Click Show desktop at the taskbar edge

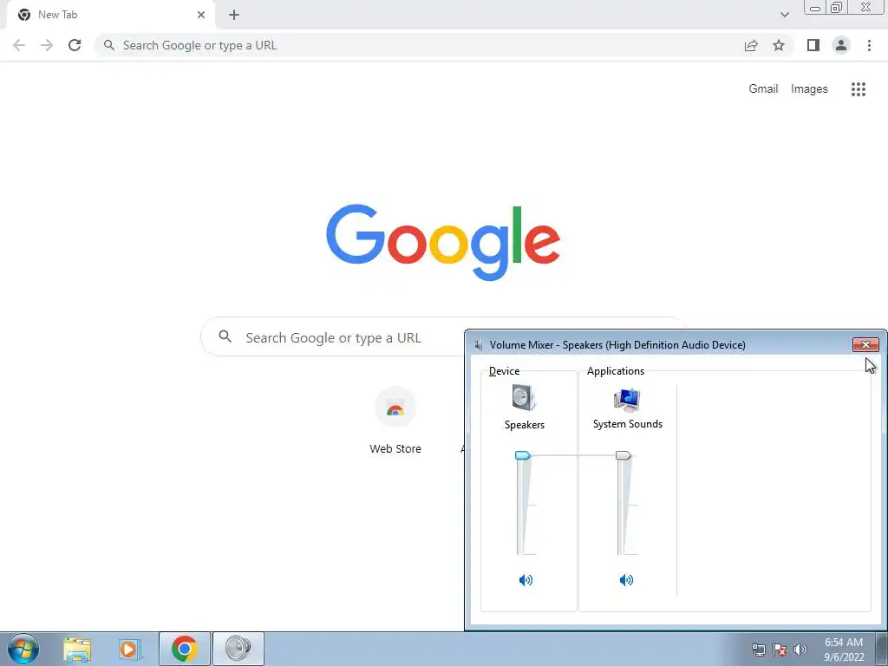(882, 649)
